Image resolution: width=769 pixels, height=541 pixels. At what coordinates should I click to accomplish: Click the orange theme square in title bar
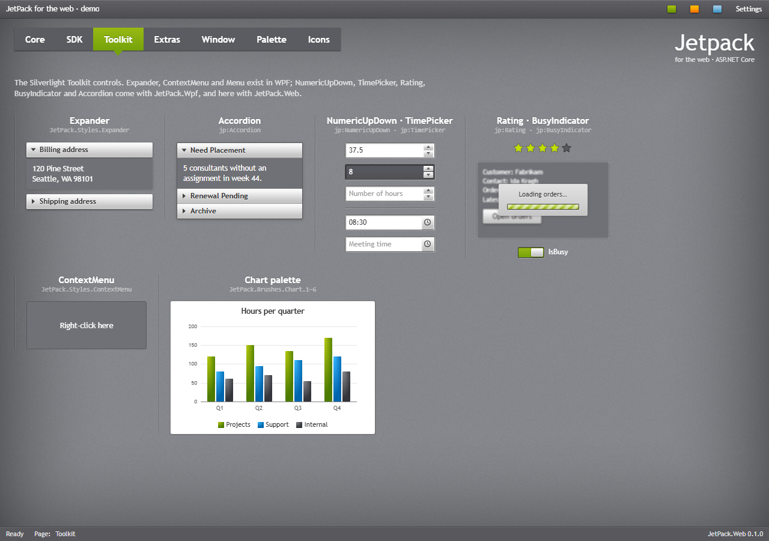tap(695, 9)
